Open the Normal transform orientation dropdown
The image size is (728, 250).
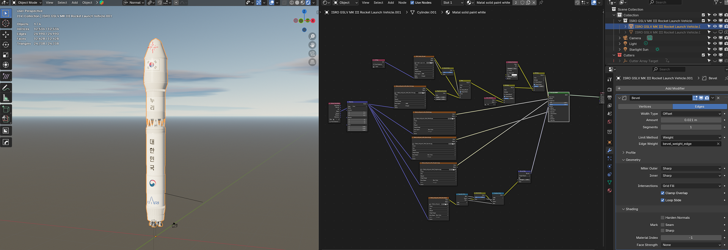coord(134,3)
